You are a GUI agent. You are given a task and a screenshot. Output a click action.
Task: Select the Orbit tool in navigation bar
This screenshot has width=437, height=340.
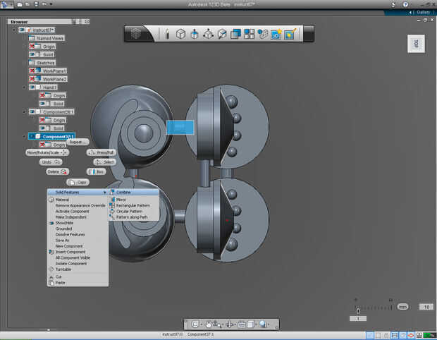point(230,324)
